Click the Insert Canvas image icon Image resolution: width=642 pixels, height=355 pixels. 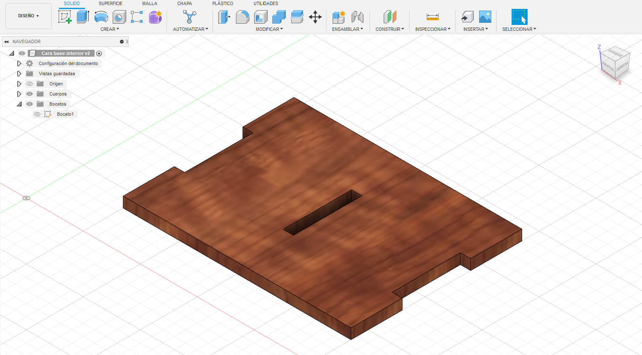coord(485,17)
